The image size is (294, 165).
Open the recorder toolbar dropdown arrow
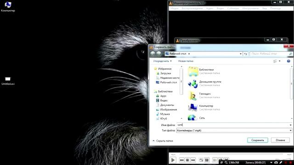tap(271, 163)
